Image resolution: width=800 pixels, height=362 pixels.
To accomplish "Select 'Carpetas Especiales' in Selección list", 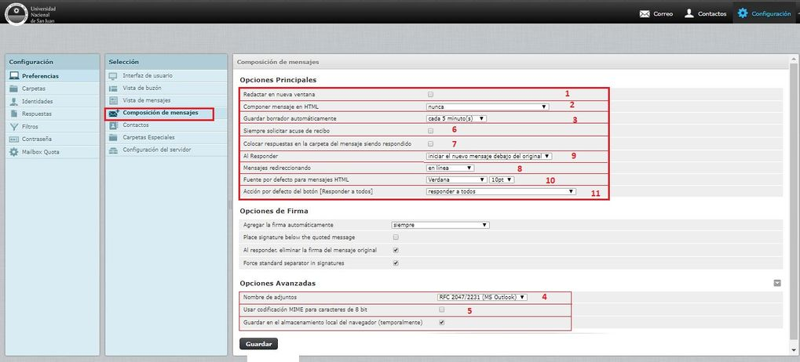I will coord(150,137).
